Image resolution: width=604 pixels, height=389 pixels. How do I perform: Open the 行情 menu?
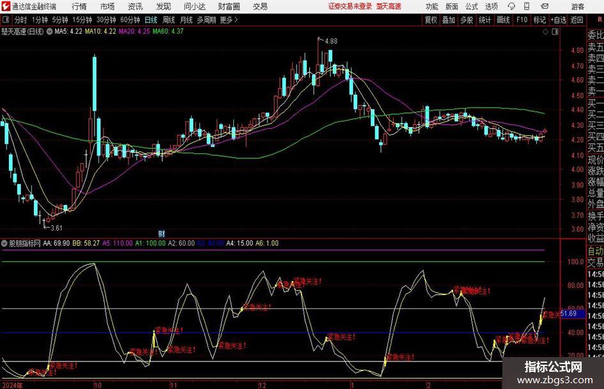79,6
